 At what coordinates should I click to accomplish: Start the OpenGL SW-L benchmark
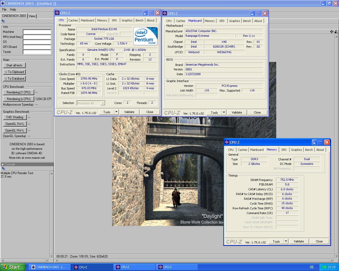point(15,124)
